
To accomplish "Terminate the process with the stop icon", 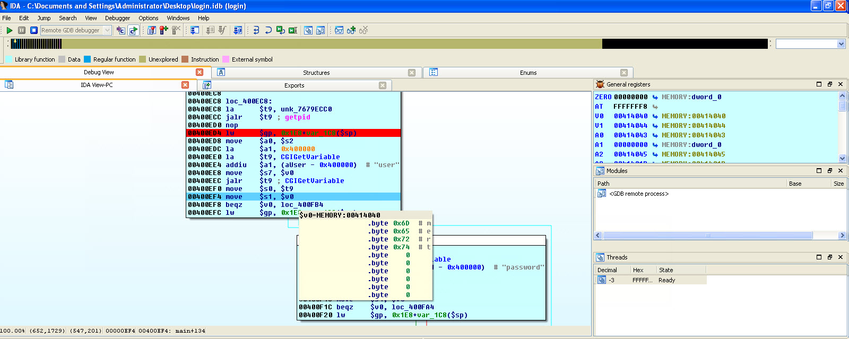I will click(34, 30).
